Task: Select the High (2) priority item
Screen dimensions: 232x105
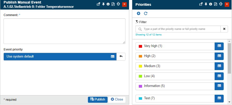Action: 175,56
